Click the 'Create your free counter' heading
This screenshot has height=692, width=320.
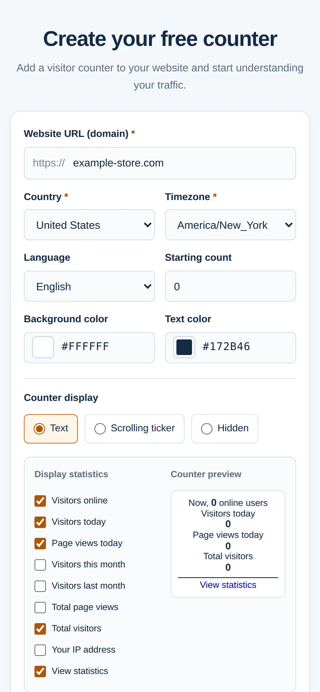click(x=160, y=39)
